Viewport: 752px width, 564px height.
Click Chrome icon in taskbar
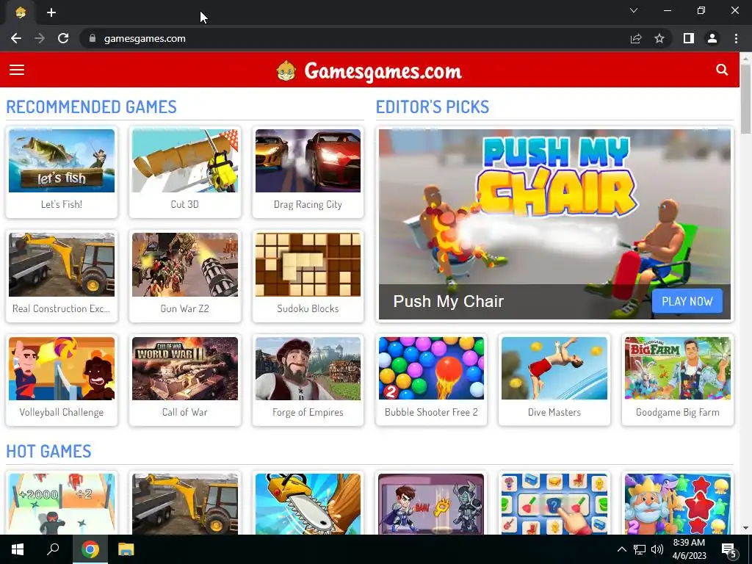click(x=90, y=549)
